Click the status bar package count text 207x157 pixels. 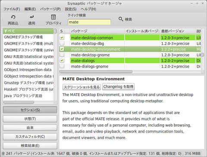[101, 154]
